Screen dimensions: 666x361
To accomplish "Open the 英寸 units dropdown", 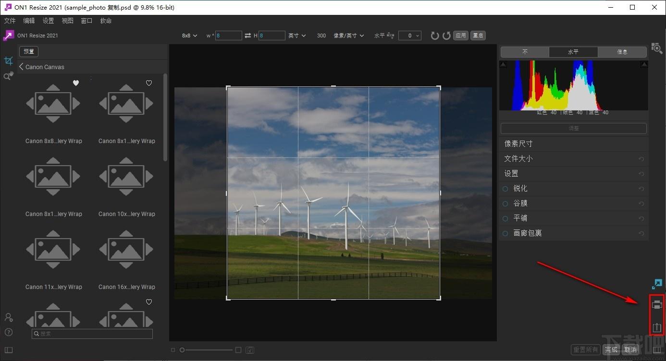I will [297, 36].
